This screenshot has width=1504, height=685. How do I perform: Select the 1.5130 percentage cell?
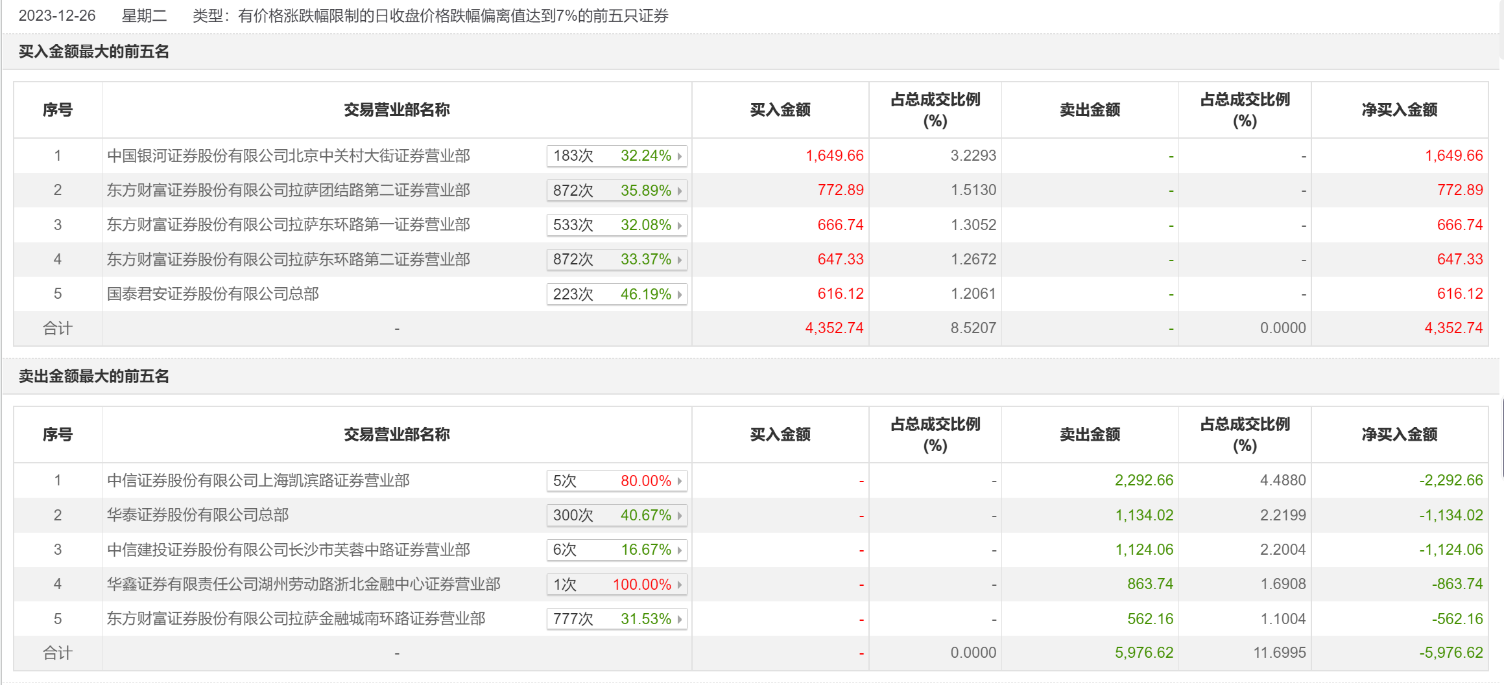(x=973, y=190)
